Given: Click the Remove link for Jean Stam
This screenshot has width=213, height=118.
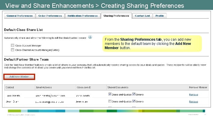Looking at the screenshot, I should coord(193,102).
